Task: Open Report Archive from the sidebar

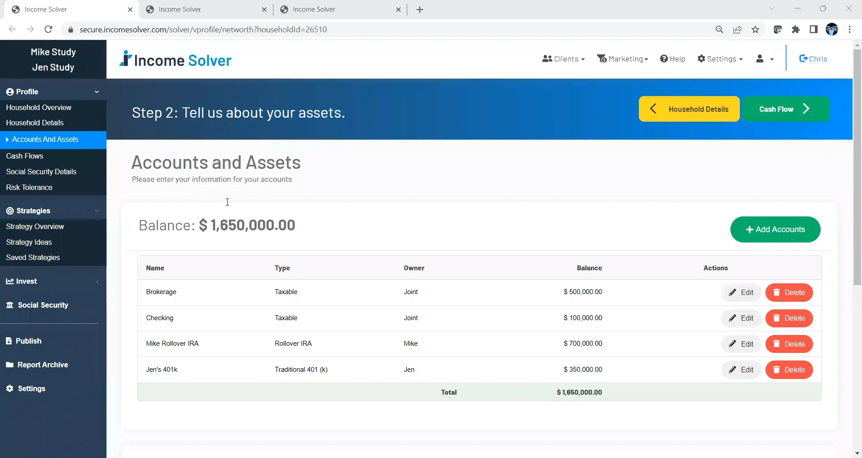Action: [x=42, y=365]
